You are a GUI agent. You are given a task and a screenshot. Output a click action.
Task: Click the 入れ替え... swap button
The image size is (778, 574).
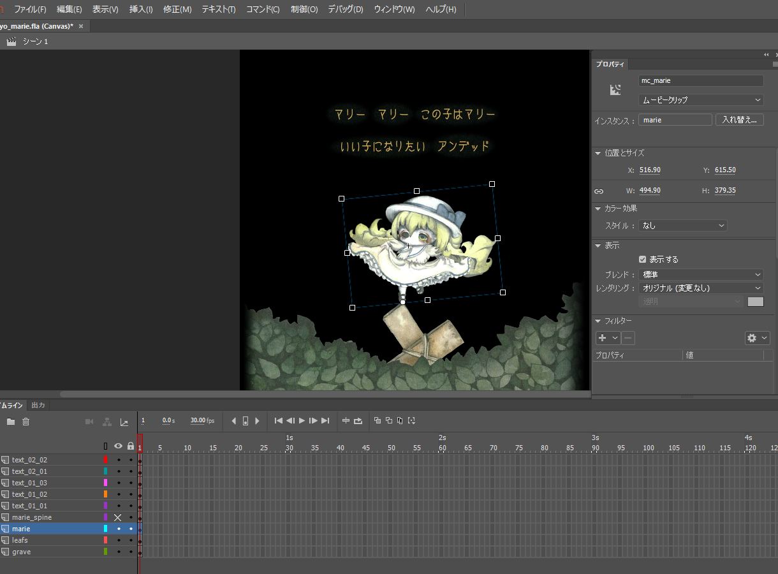pyautogui.click(x=739, y=120)
